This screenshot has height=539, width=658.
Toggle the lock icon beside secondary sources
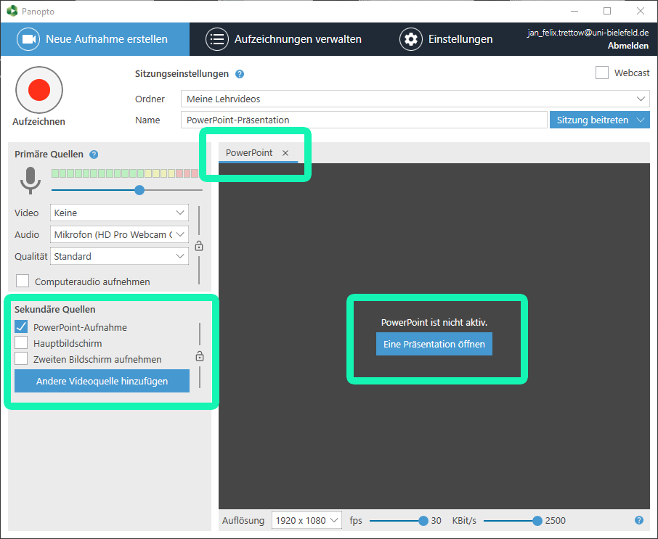tap(200, 356)
